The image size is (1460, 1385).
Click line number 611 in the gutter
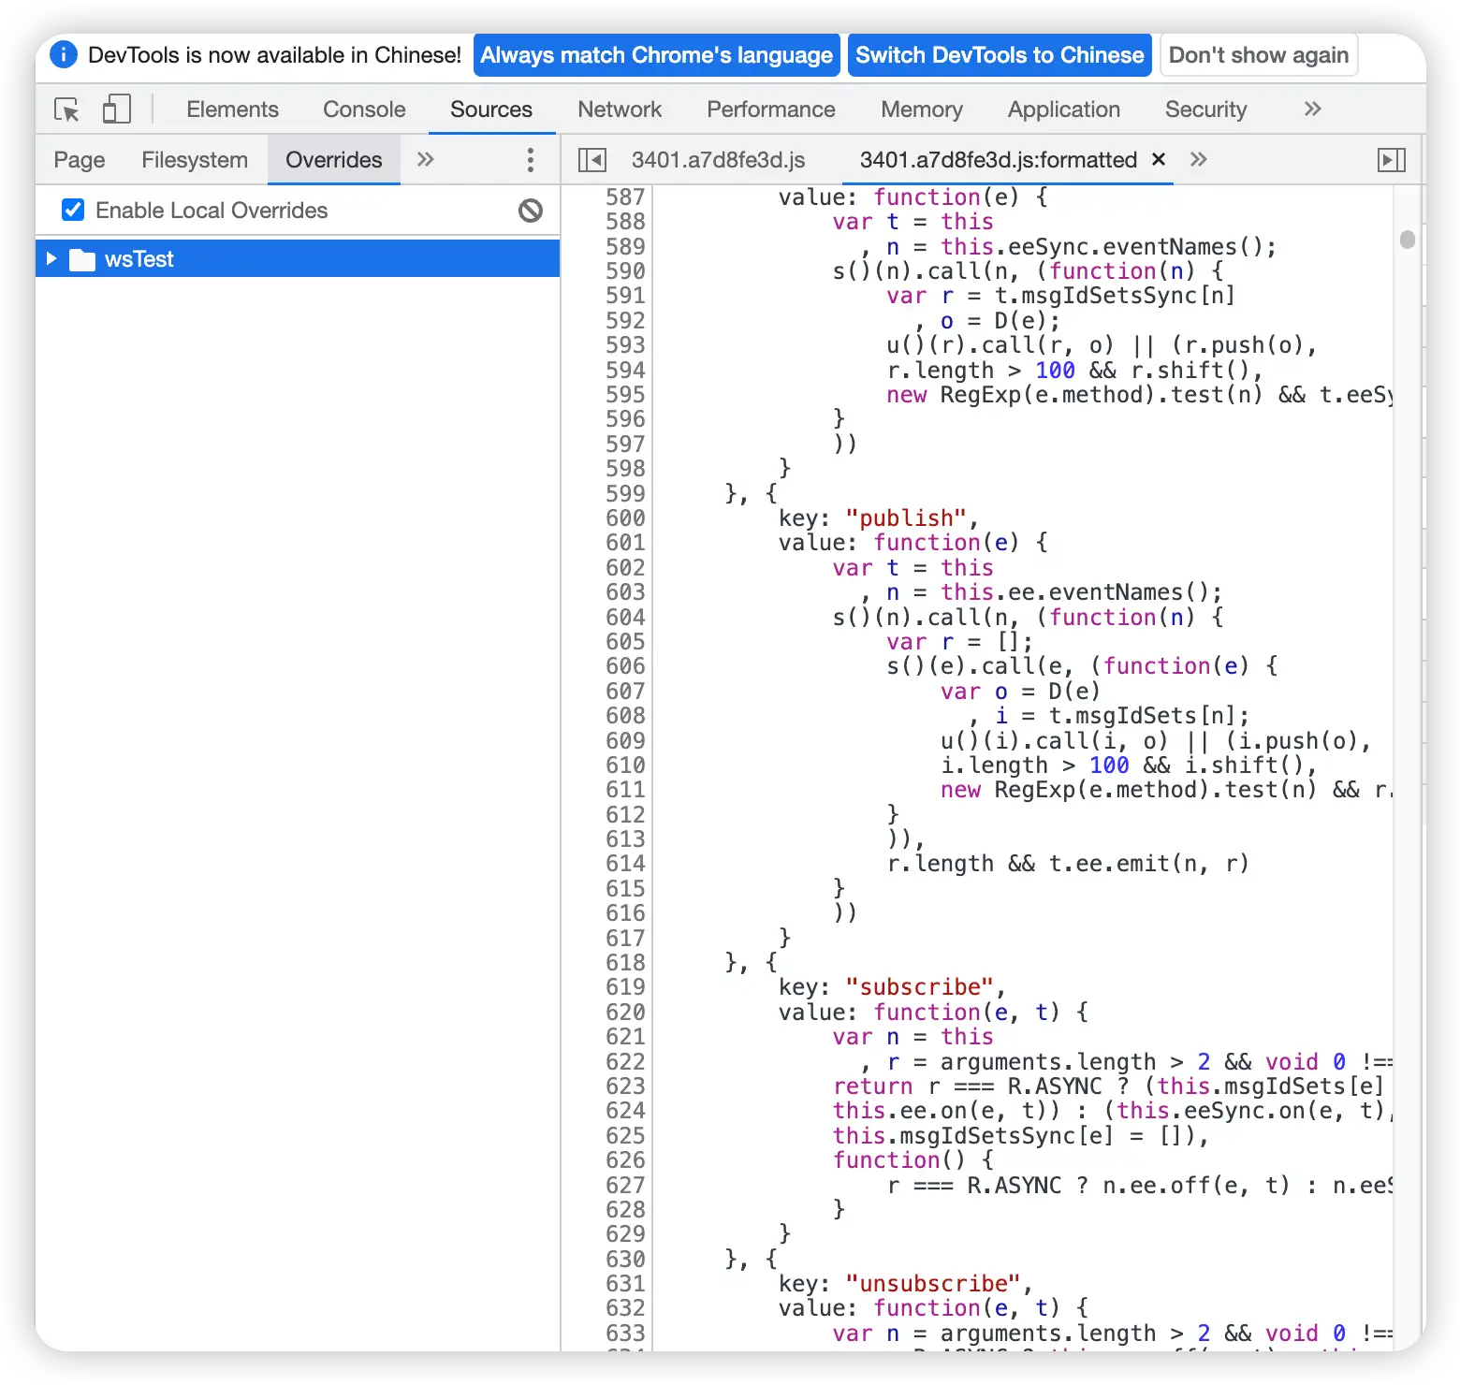(x=625, y=790)
